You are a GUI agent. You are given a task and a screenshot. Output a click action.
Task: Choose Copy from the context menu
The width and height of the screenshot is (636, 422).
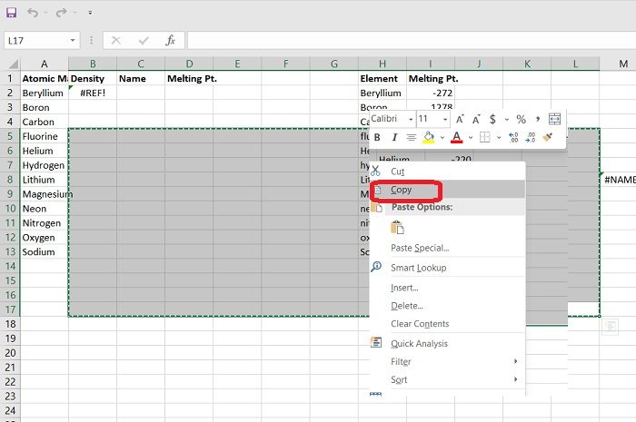pyautogui.click(x=401, y=190)
